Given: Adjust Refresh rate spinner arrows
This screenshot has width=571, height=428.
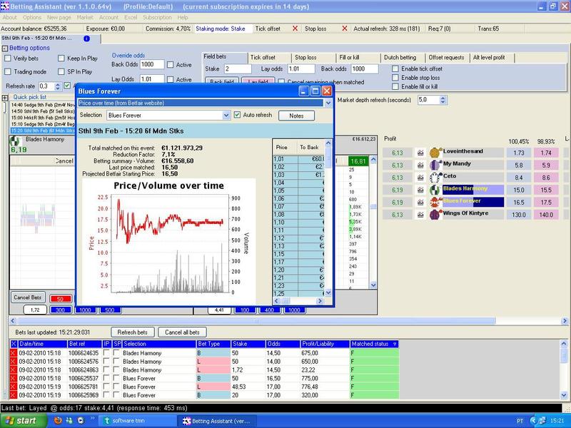Looking at the screenshot, I should point(58,86).
